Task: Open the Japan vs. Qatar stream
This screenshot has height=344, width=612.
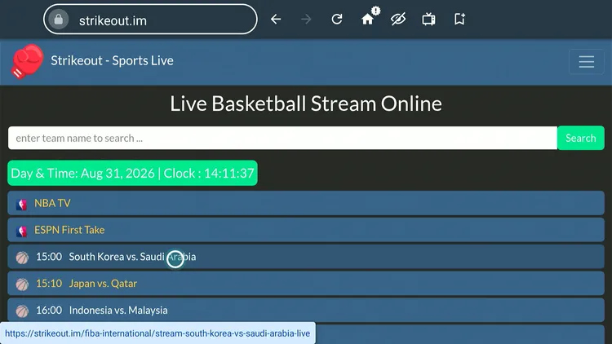Action: pyautogui.click(x=306, y=284)
